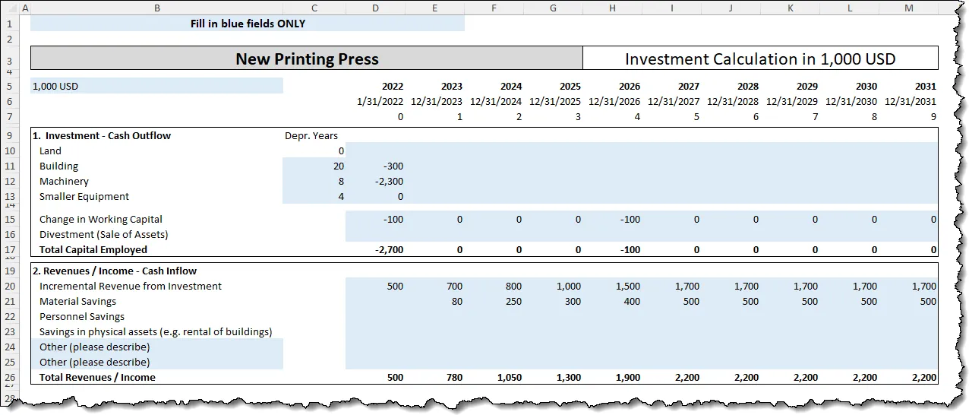969x415 pixels.
Task: Select column B header
Action: (156, 8)
